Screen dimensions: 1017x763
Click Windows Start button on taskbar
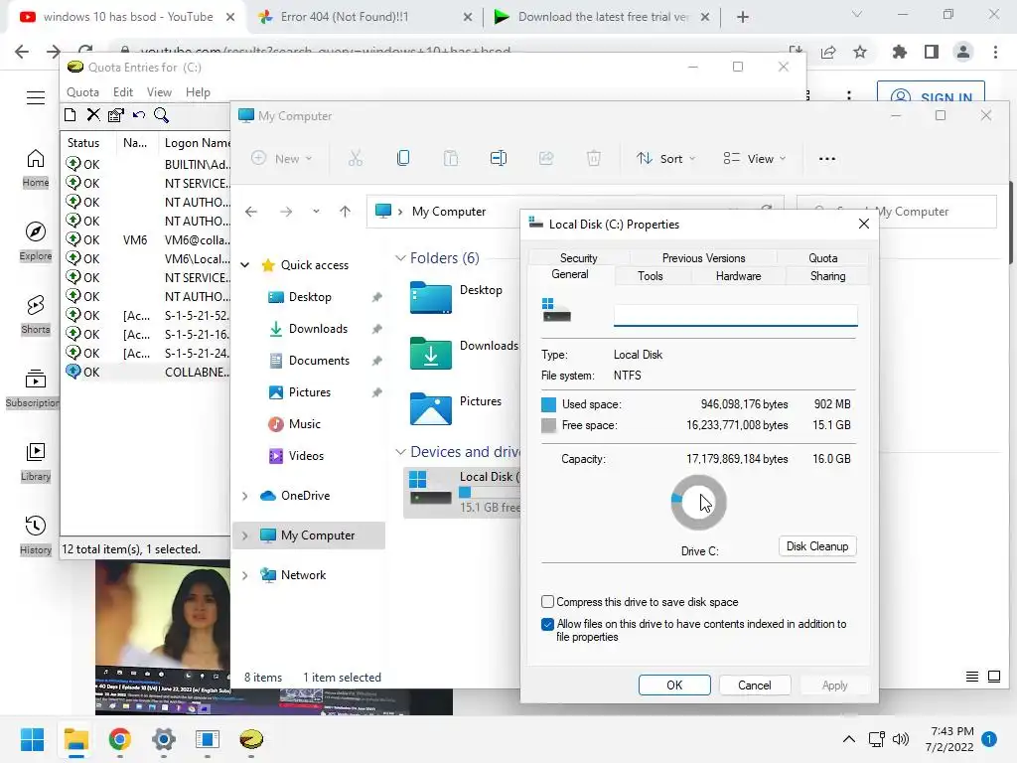pos(32,739)
